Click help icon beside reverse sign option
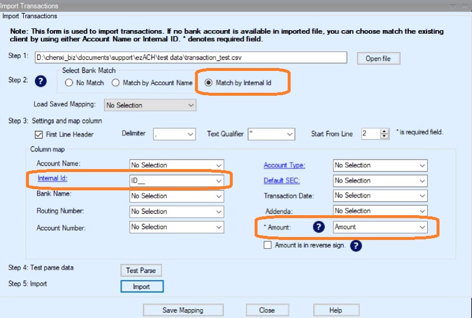The width and height of the screenshot is (472, 318). point(356,246)
